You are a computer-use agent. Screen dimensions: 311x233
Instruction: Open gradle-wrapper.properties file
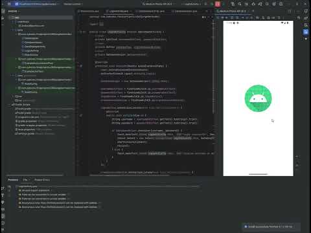[x=31, y=126]
